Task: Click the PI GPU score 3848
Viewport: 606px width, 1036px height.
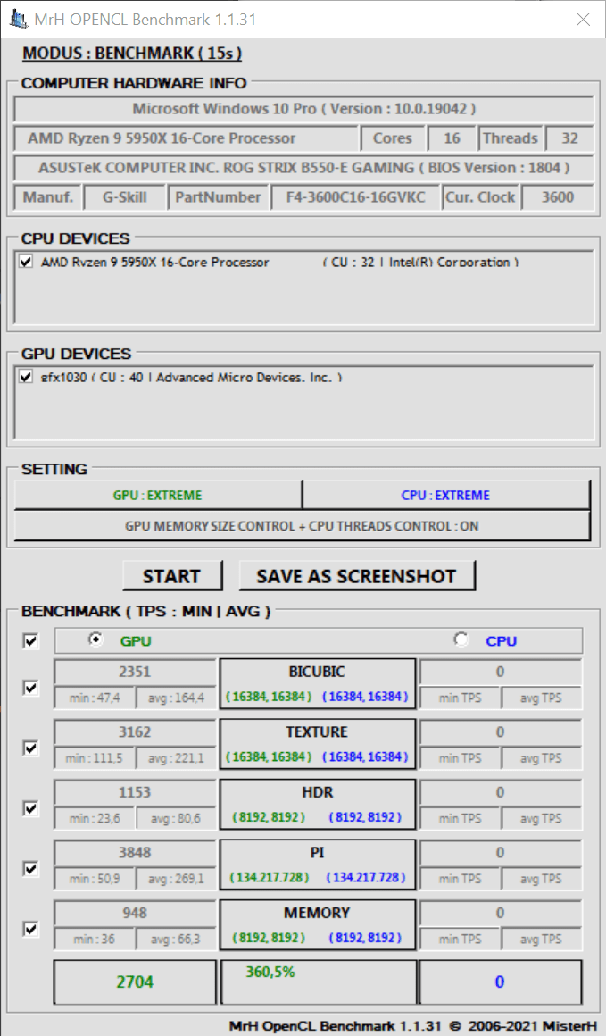Action: (135, 853)
